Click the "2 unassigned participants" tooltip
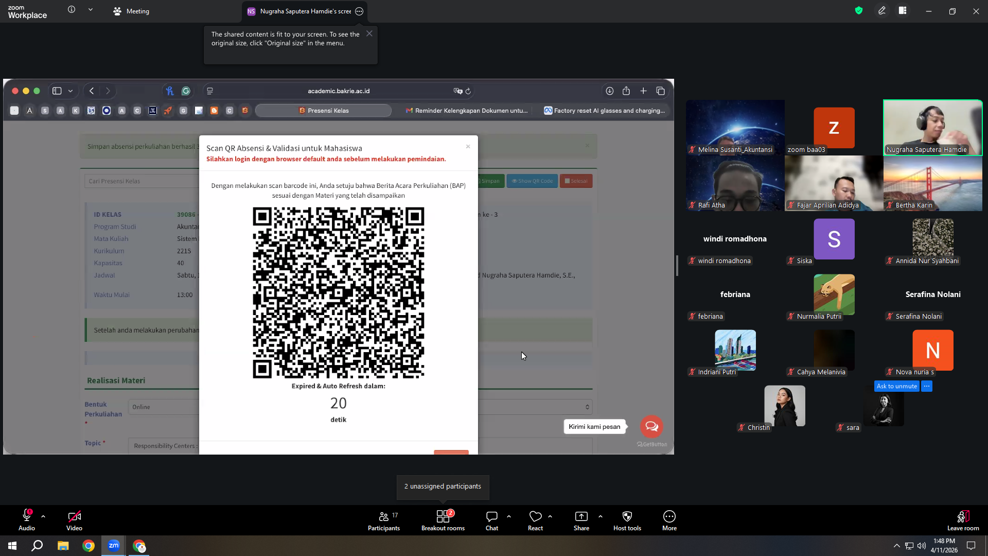Screen dimensions: 988x556 coord(443,486)
